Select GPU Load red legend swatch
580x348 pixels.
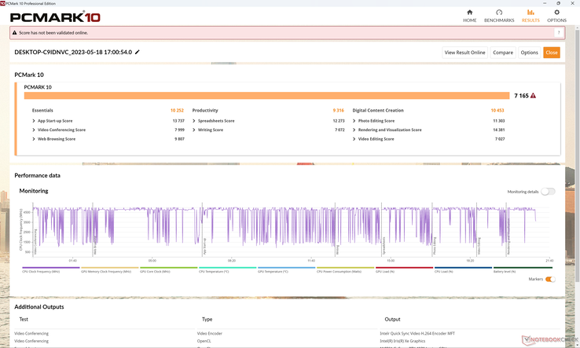click(x=404, y=267)
